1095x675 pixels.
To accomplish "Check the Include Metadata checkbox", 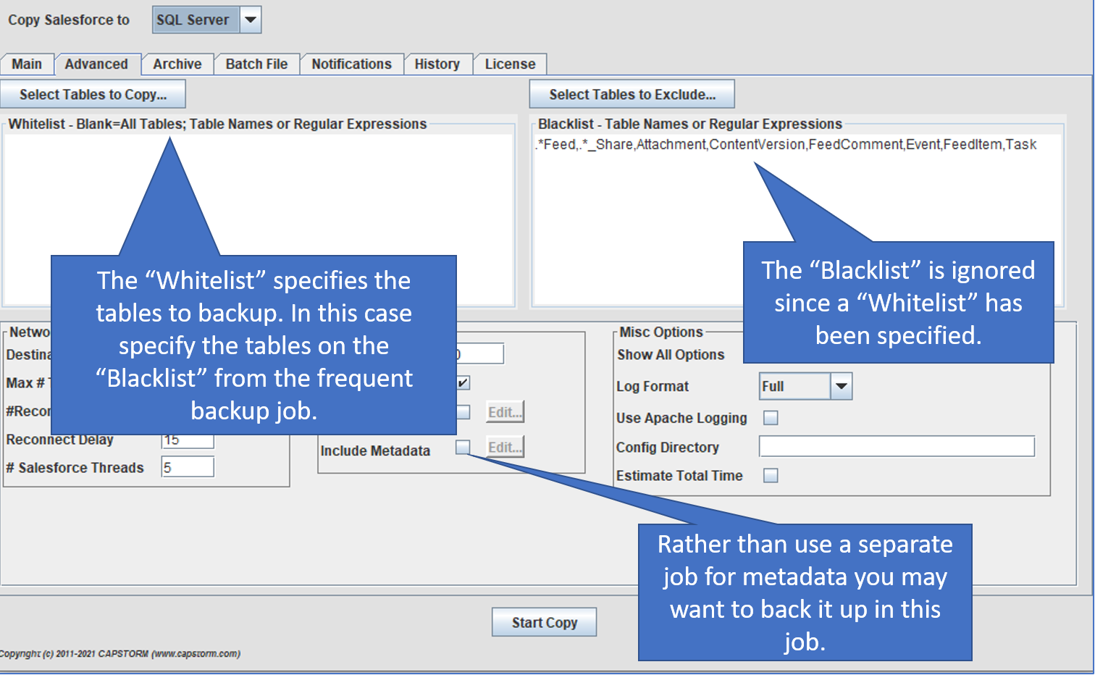I will pyautogui.click(x=463, y=447).
